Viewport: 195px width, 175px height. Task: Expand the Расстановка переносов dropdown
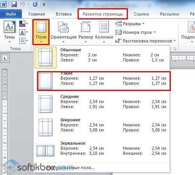click(145, 41)
